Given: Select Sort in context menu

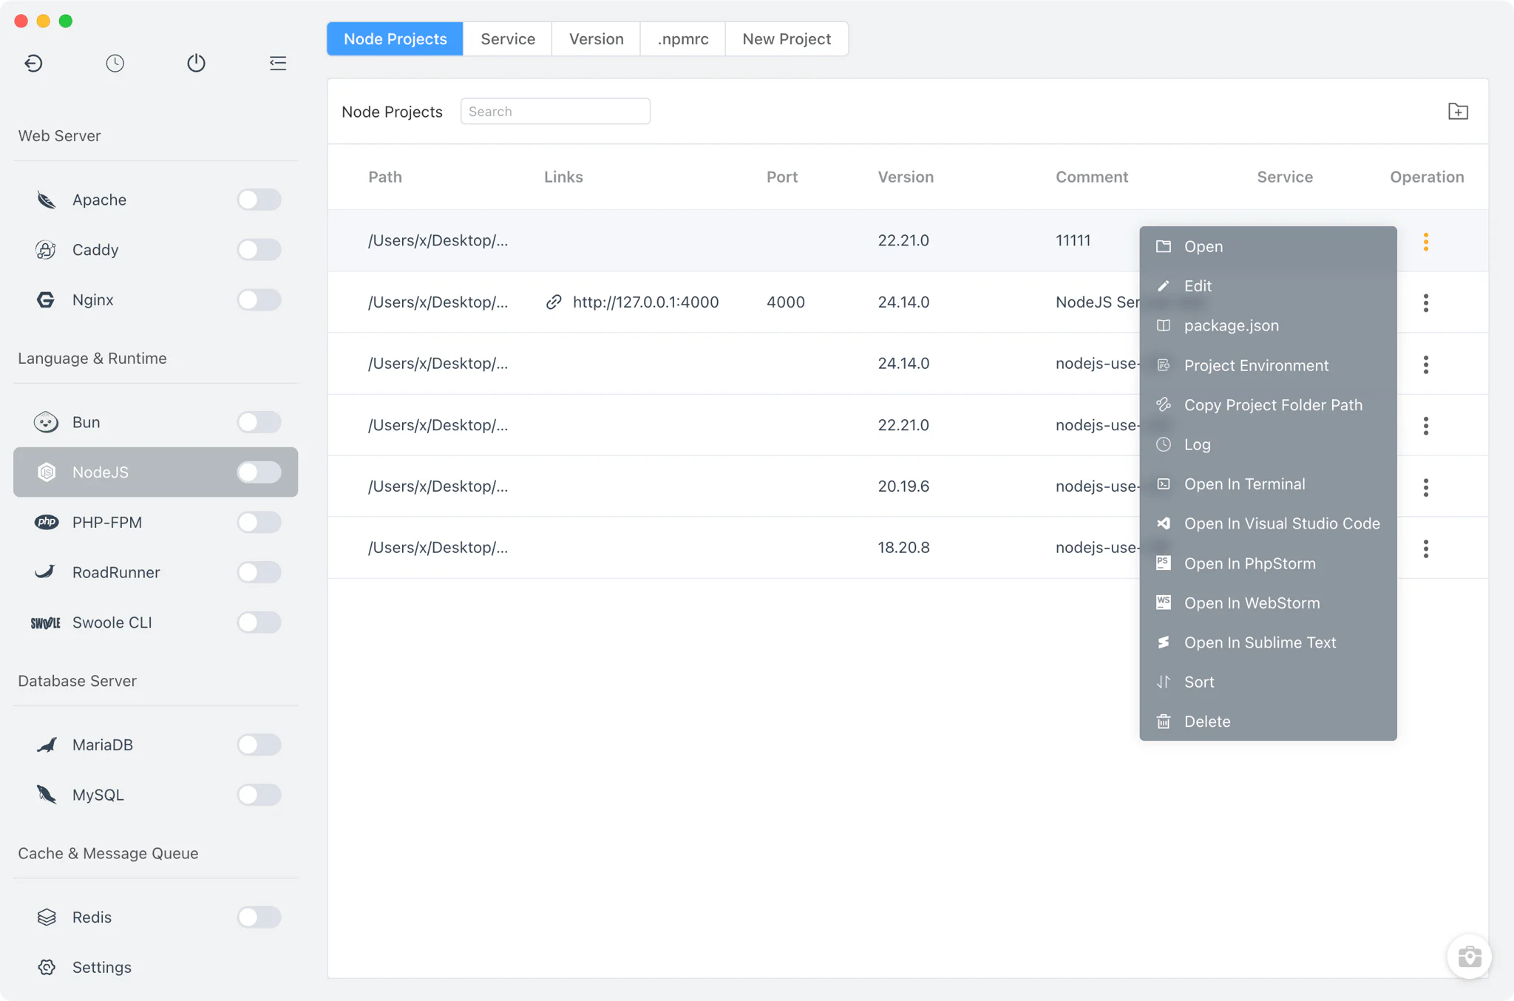Looking at the screenshot, I should 1268,682.
